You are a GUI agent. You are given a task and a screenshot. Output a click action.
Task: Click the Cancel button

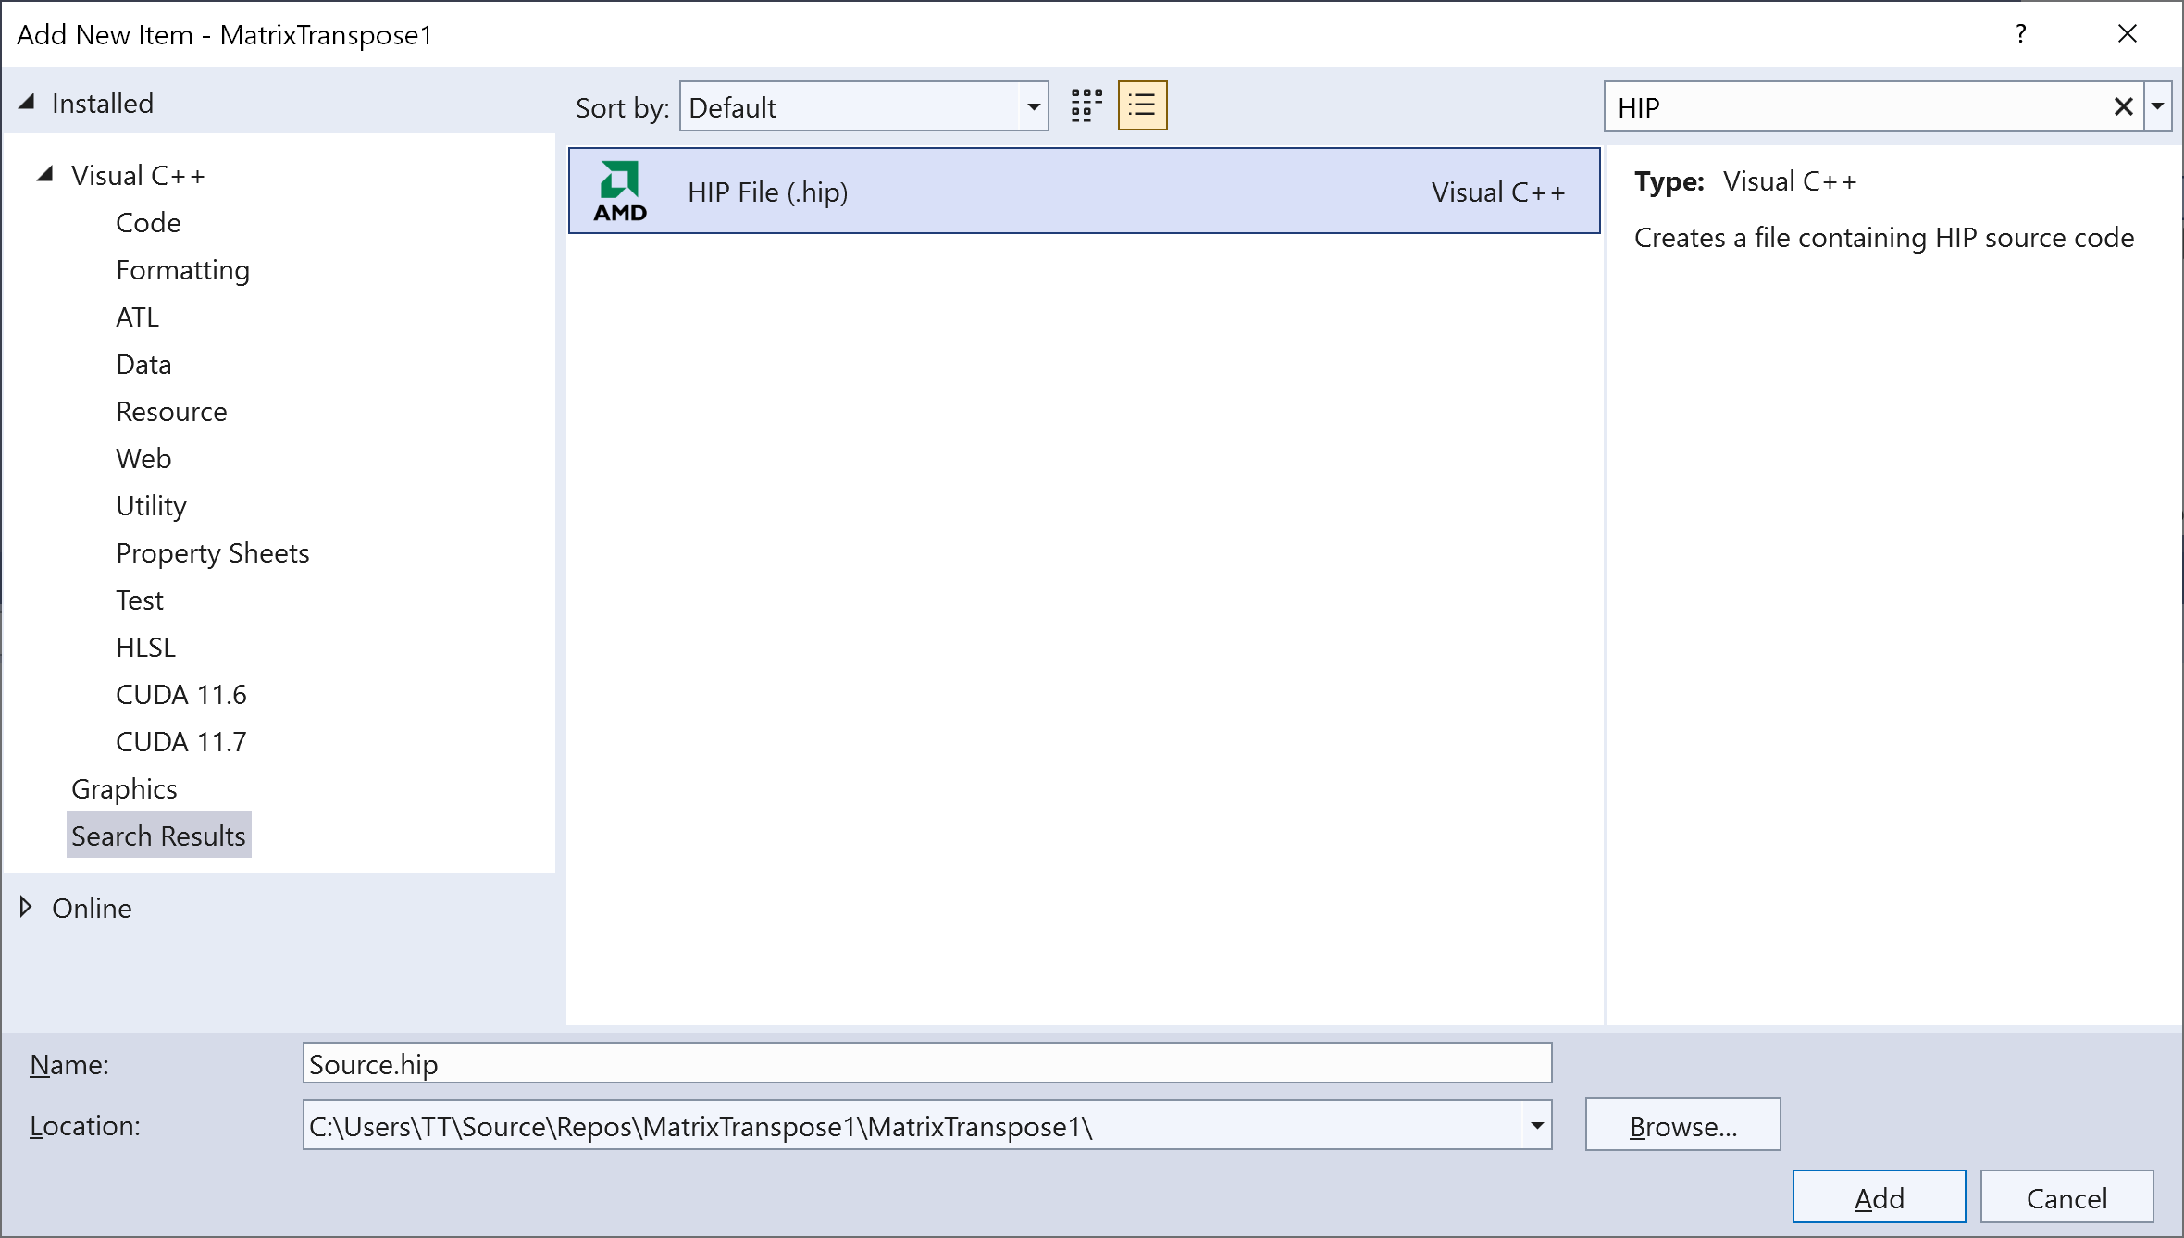2066,1198
